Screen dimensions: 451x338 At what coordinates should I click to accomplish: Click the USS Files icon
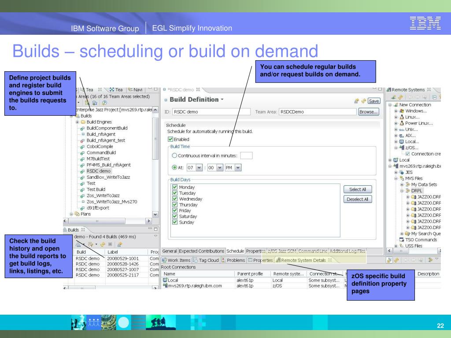(x=402, y=246)
